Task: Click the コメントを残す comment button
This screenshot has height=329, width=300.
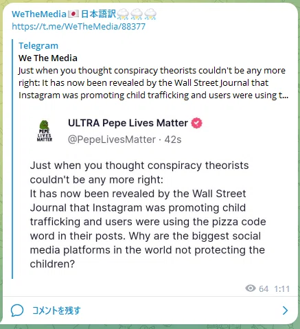Action: click(x=56, y=310)
